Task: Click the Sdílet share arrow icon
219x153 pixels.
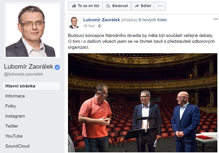Action: 137,6
